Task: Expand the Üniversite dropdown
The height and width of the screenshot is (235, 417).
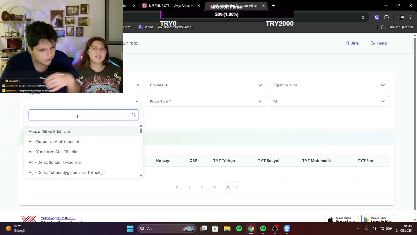Action: click(x=206, y=85)
